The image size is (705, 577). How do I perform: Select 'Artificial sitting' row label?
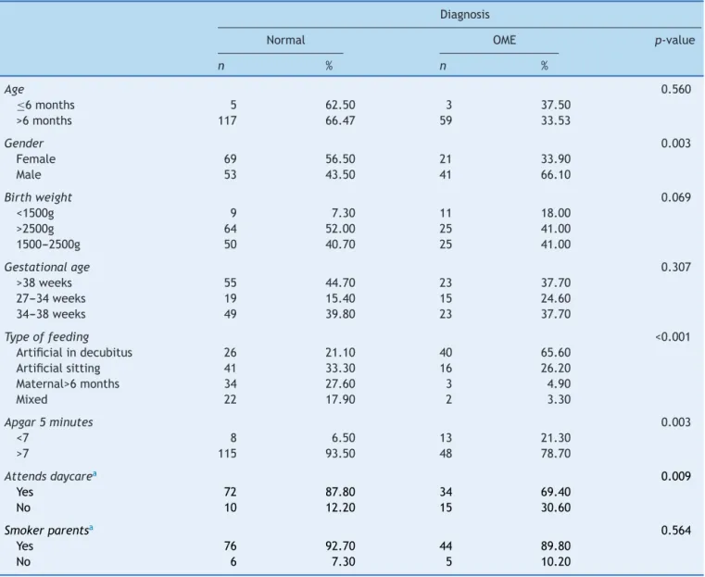pyautogui.click(x=58, y=368)
